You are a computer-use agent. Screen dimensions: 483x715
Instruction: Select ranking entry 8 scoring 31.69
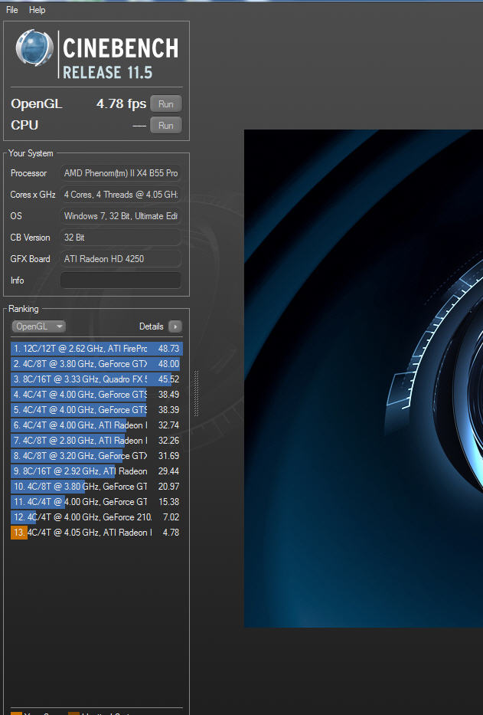tap(96, 456)
